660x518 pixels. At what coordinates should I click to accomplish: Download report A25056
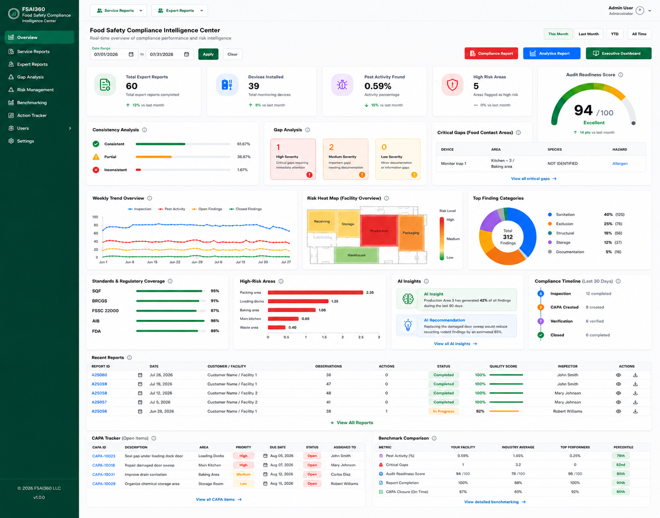[x=635, y=411]
